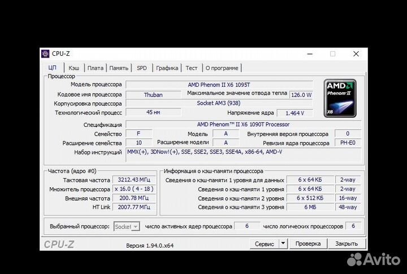Close the CPU-Z window with X
This screenshot has height=274, width=407.
(356, 54)
